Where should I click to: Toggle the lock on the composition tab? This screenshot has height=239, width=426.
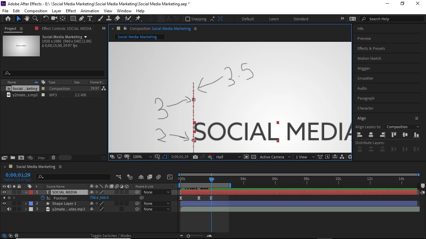click(x=125, y=29)
